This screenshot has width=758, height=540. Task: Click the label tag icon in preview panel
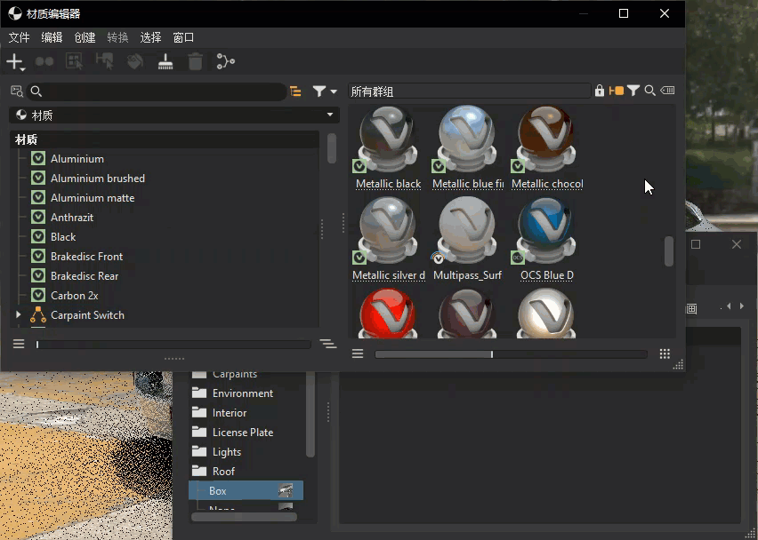pos(667,91)
